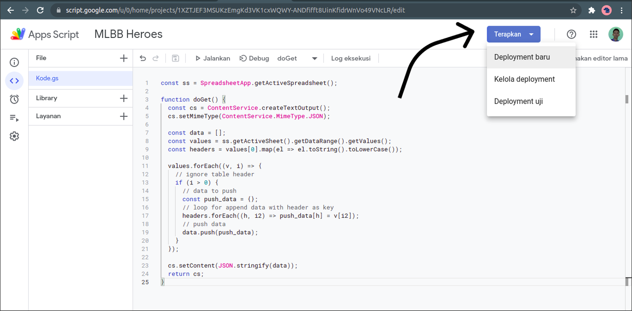This screenshot has height=311, width=632.
Task: Start Debug on the script
Action: coord(254,58)
